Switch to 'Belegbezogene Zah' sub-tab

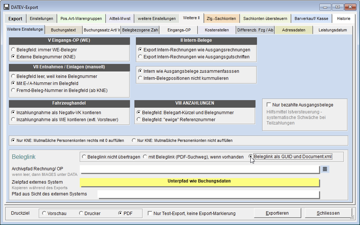coord(140,30)
